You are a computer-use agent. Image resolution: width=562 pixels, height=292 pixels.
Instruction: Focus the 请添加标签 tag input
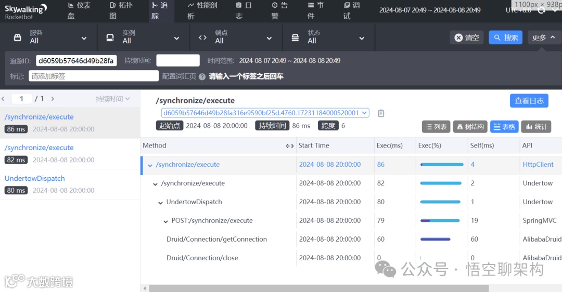94,76
